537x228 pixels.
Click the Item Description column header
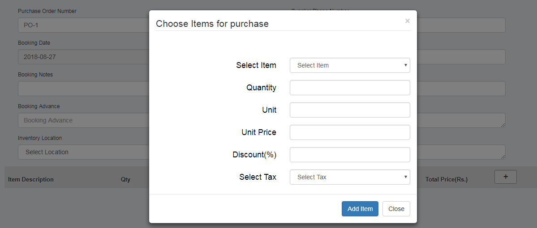pyautogui.click(x=31, y=179)
